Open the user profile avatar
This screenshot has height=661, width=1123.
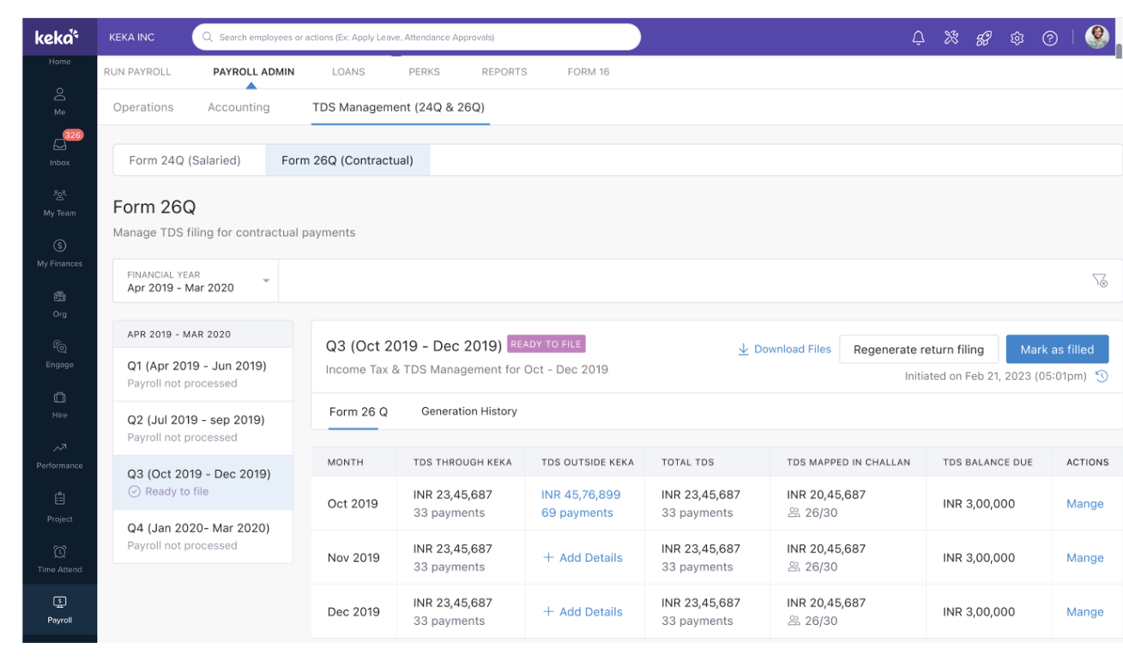pos(1096,37)
